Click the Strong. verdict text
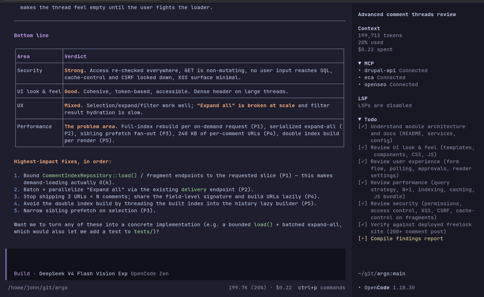Screen dimensions: 484x297 75,70
